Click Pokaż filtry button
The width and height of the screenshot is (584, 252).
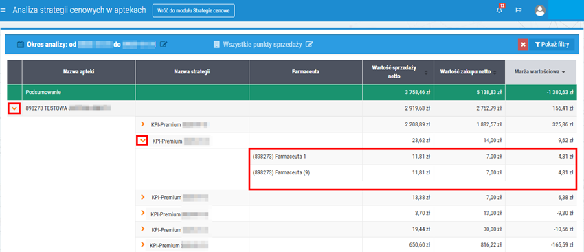click(x=552, y=45)
